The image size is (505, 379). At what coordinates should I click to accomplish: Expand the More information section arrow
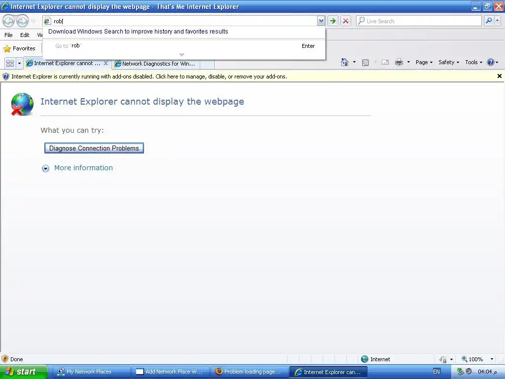pos(46,168)
